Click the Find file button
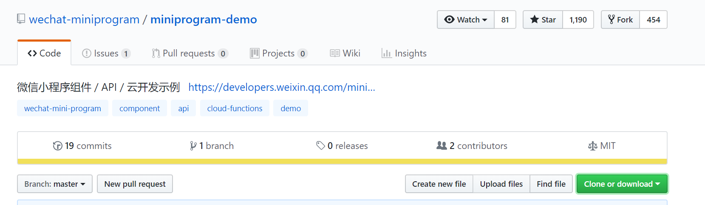Viewport: 705px width, 205px height. click(x=551, y=184)
